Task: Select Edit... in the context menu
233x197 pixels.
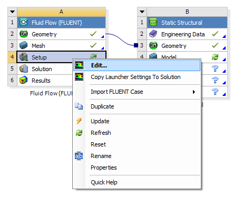Action: (x=137, y=65)
